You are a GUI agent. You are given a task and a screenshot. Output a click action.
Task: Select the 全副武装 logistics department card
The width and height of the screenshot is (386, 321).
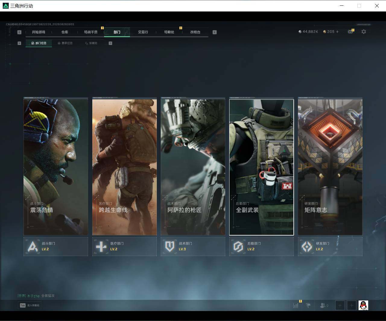click(x=261, y=167)
